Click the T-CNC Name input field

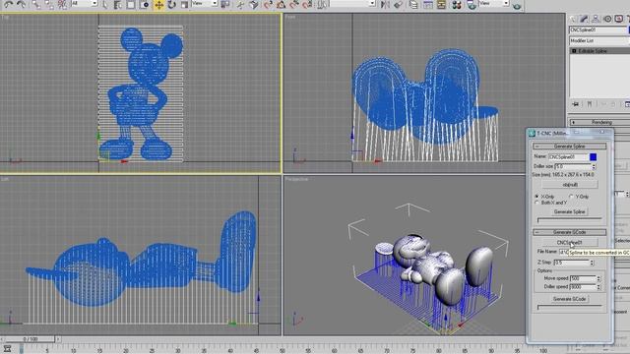(568, 157)
